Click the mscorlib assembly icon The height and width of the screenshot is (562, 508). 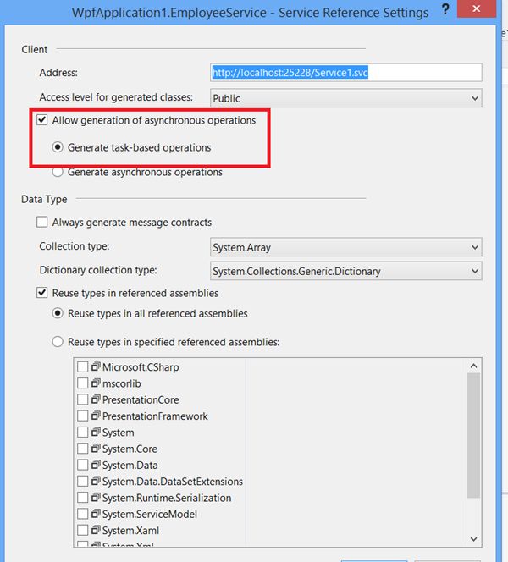pyautogui.click(x=96, y=383)
